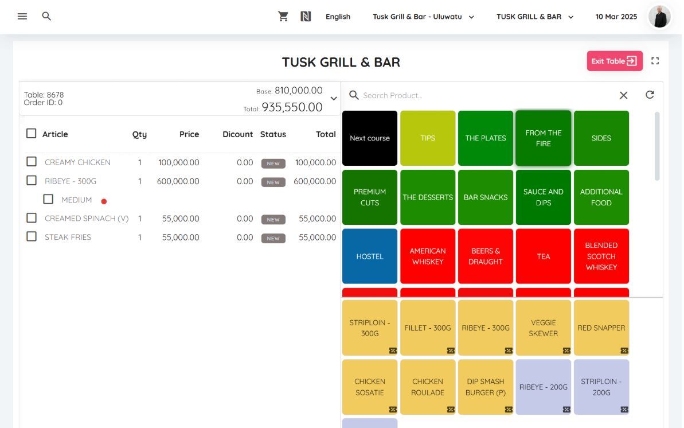Add FILLET - 300G to the order

click(428, 328)
